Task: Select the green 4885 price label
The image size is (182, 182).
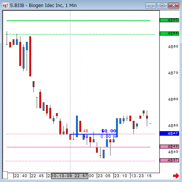Action: tap(169, 33)
